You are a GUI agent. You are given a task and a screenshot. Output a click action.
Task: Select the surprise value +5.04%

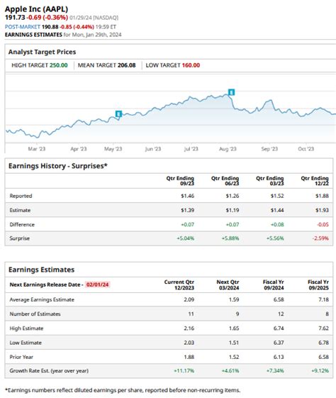pos(186,238)
